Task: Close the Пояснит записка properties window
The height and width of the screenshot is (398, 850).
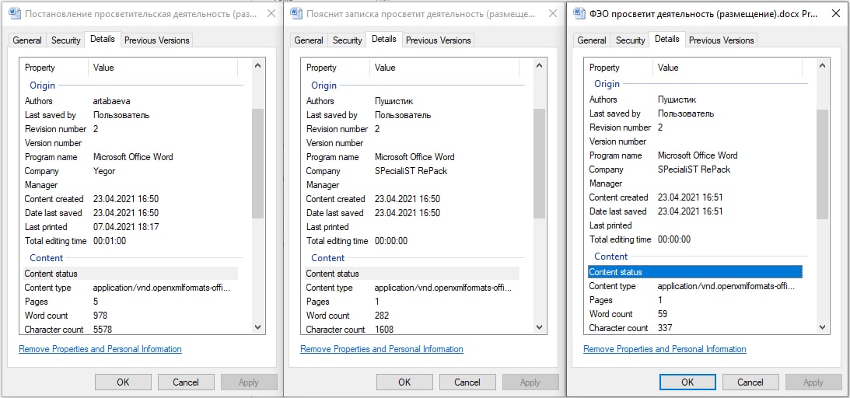Action: [x=552, y=14]
